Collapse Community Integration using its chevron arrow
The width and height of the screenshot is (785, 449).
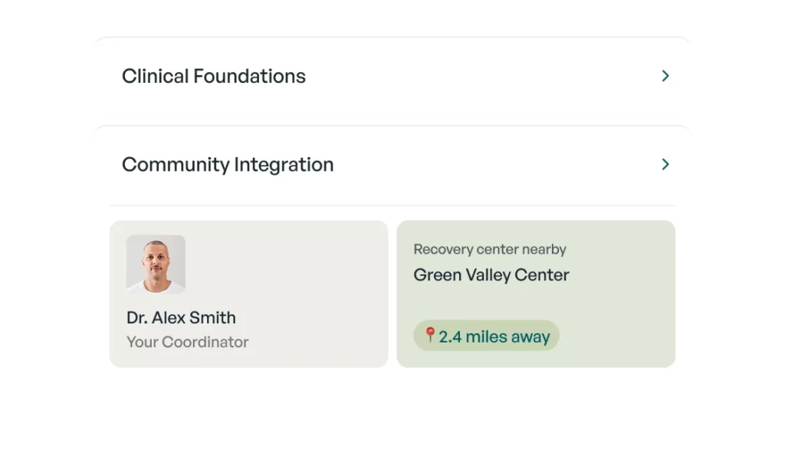(x=665, y=164)
